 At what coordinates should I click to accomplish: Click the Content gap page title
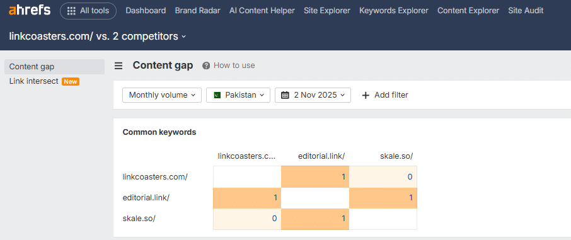point(163,66)
